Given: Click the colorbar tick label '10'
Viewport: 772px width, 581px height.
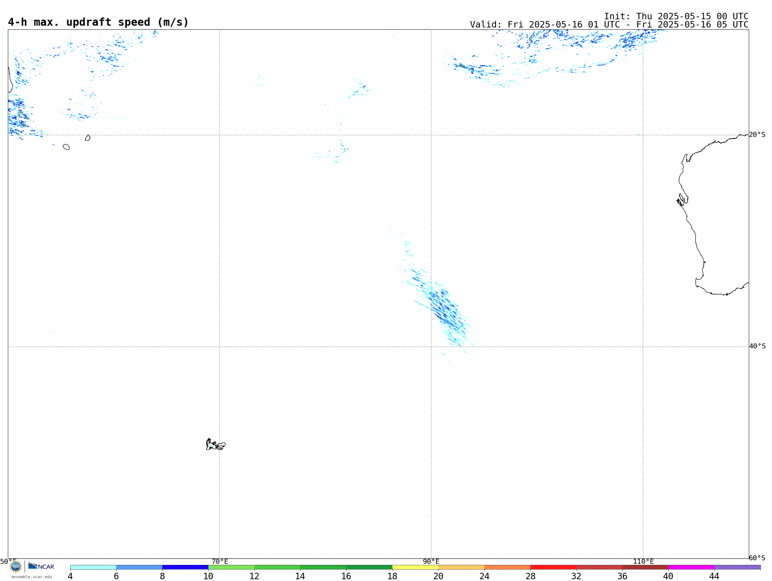Looking at the screenshot, I should point(208,576).
